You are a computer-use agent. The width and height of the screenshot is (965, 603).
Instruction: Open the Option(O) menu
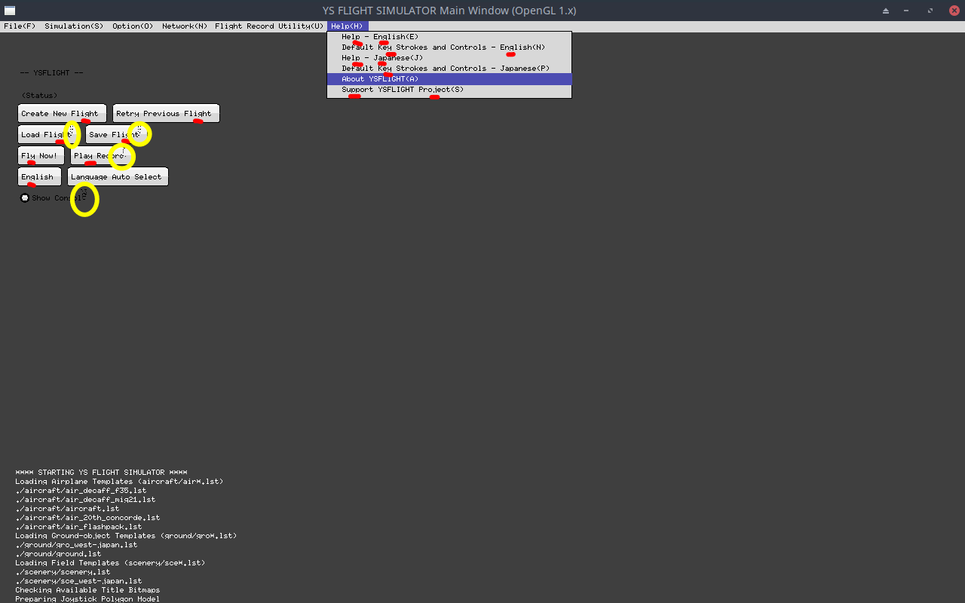click(133, 26)
